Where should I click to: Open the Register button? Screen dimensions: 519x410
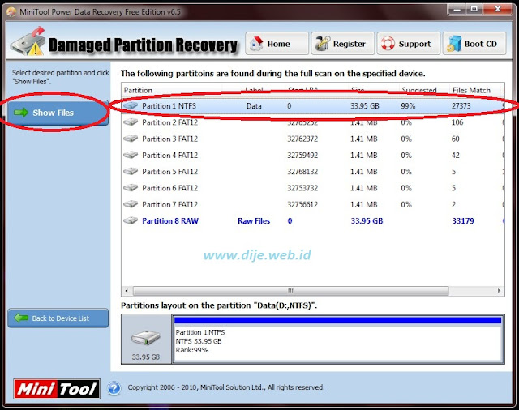(342, 44)
